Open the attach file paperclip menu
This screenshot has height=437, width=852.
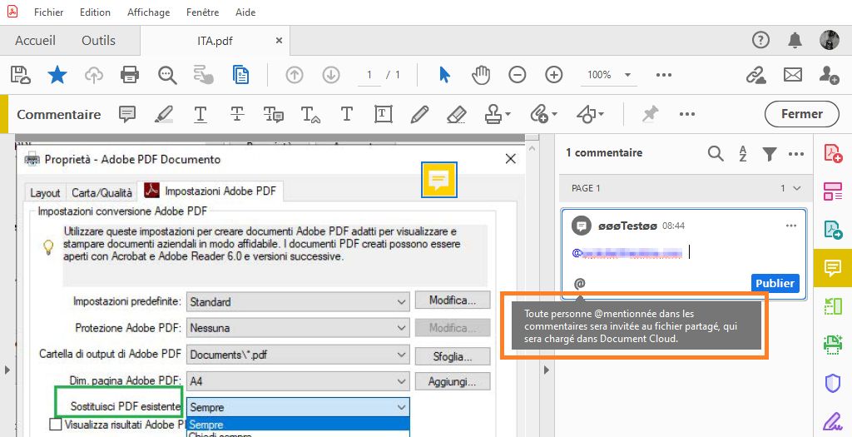543,114
